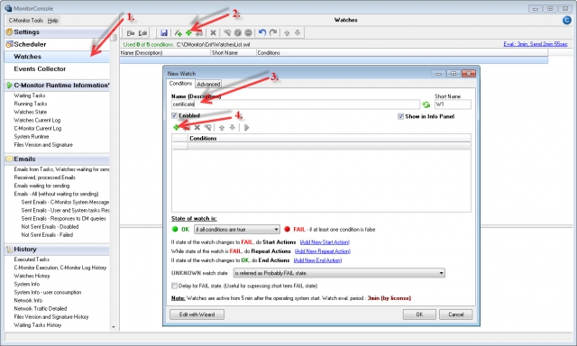Open Not Sent Emails - Failed item

47,235
